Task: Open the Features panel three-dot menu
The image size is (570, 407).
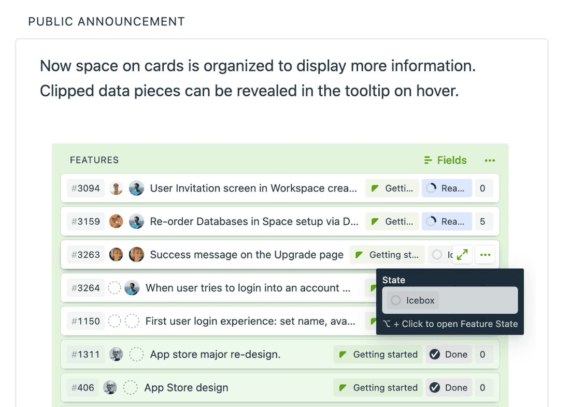Action: 490,161
